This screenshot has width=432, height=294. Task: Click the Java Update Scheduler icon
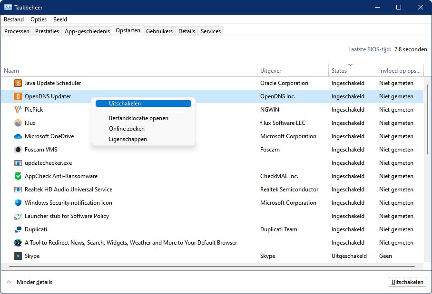click(18, 83)
